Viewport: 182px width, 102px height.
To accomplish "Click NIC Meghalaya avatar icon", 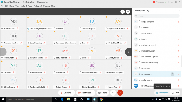I will (136, 86).
